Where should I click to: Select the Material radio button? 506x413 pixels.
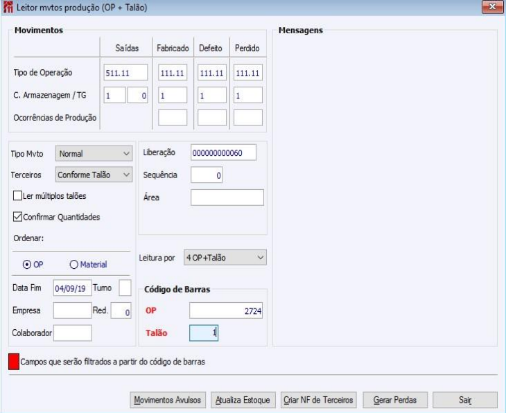74,265
